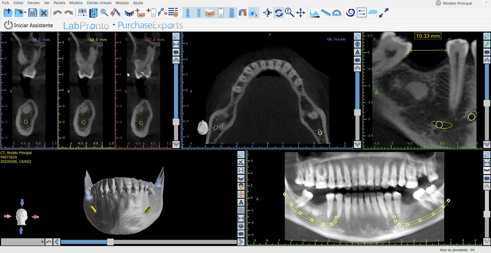Click the save floppy disk icon

pyautogui.click(x=33, y=13)
